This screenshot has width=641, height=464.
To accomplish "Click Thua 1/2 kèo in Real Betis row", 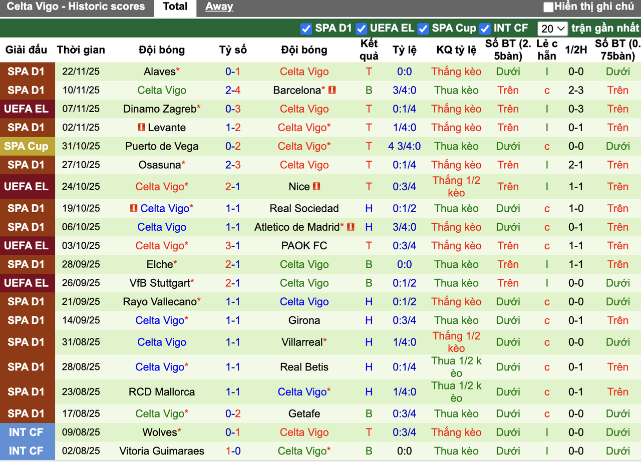I will tap(456, 367).
